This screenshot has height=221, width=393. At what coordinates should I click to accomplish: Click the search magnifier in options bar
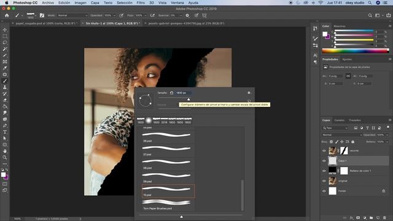point(370,15)
